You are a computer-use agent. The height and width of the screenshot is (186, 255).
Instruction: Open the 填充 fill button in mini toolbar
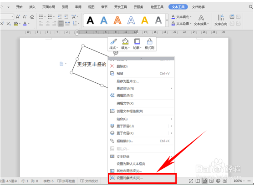coord(125,44)
